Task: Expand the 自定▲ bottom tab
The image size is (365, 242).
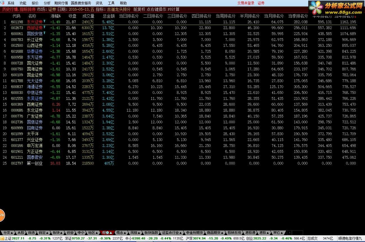Action: point(44,233)
